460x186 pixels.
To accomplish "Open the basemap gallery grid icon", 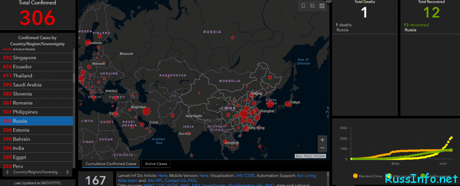I will (x=322, y=6).
